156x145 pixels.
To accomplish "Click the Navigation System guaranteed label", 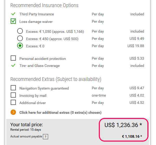I will point(44,88).
